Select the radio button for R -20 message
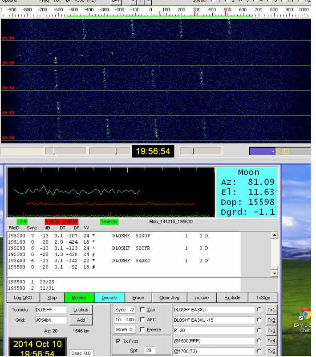Screen dimensions: 316x357 pyautogui.click(x=259, y=331)
